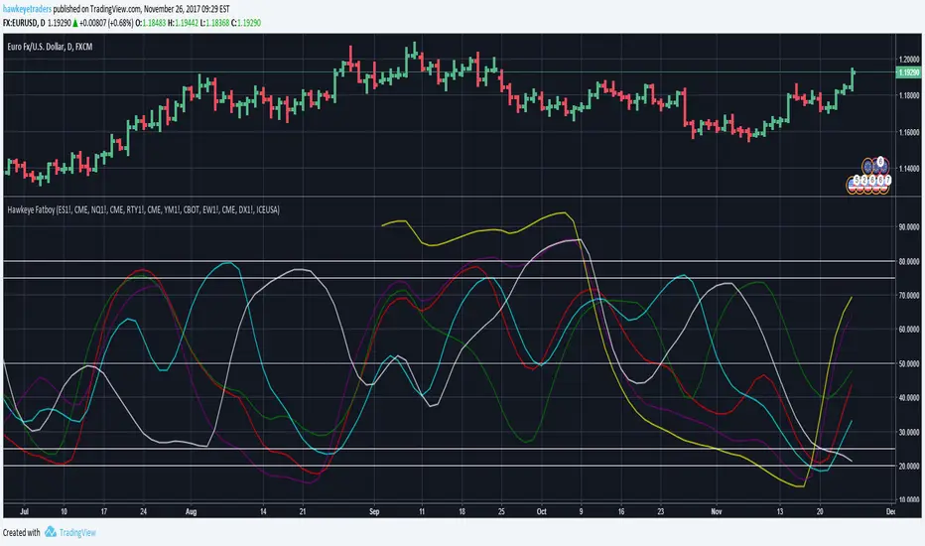This screenshot has height=546, width=925.
Task: Open the TradingView link beside Created with
Action: 77,532
